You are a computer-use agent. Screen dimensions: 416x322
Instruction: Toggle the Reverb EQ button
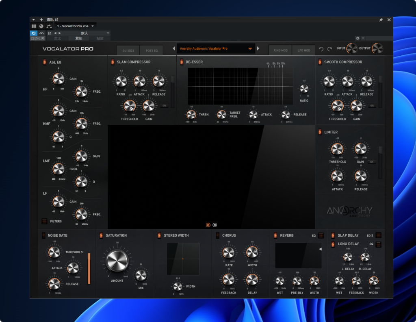click(x=321, y=235)
